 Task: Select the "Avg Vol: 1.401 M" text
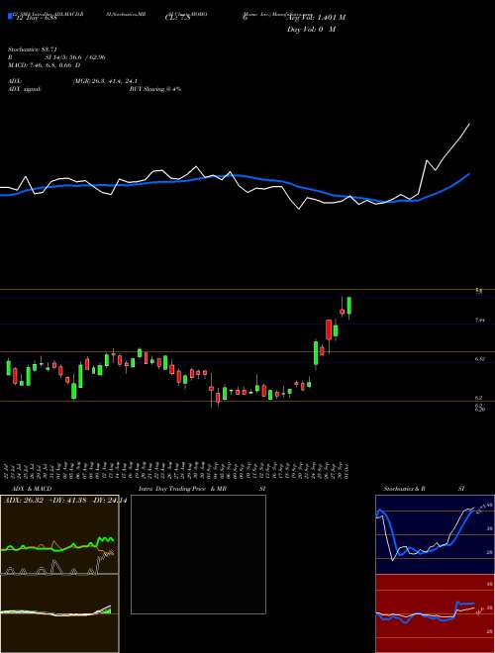[316, 17]
